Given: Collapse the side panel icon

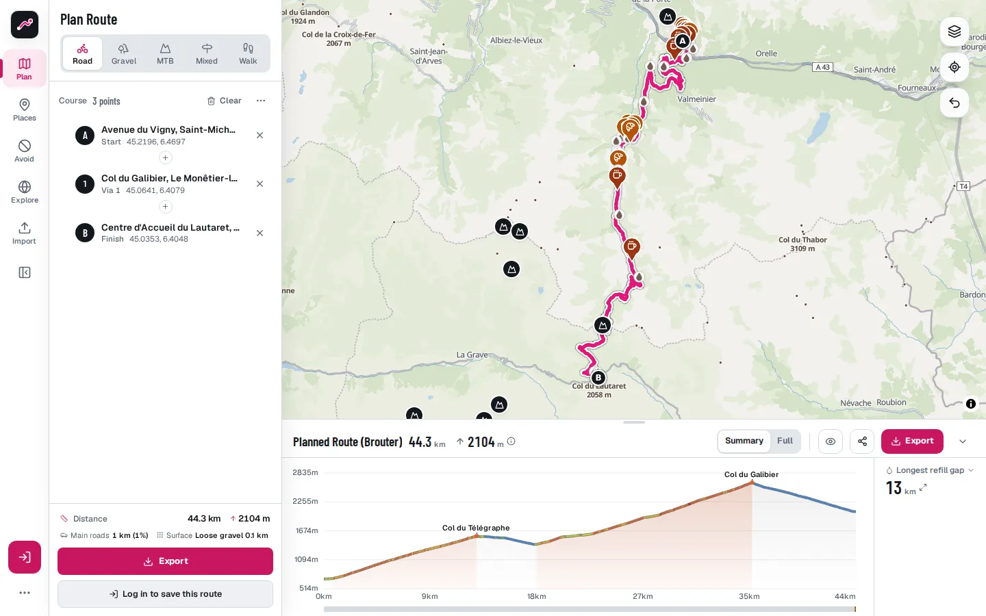Looking at the screenshot, I should tap(25, 272).
